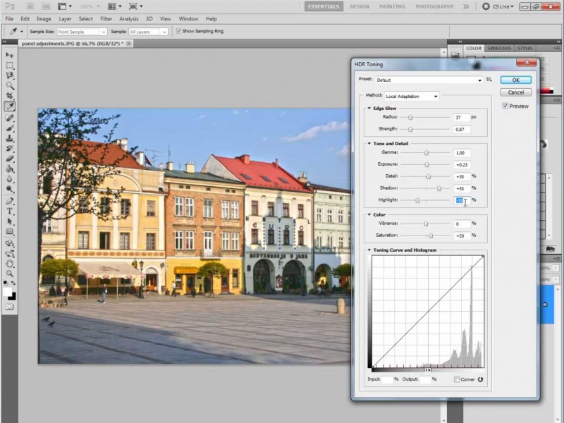The height and width of the screenshot is (423, 564).
Task: Select the Clone Stamp tool
Action: (10, 139)
